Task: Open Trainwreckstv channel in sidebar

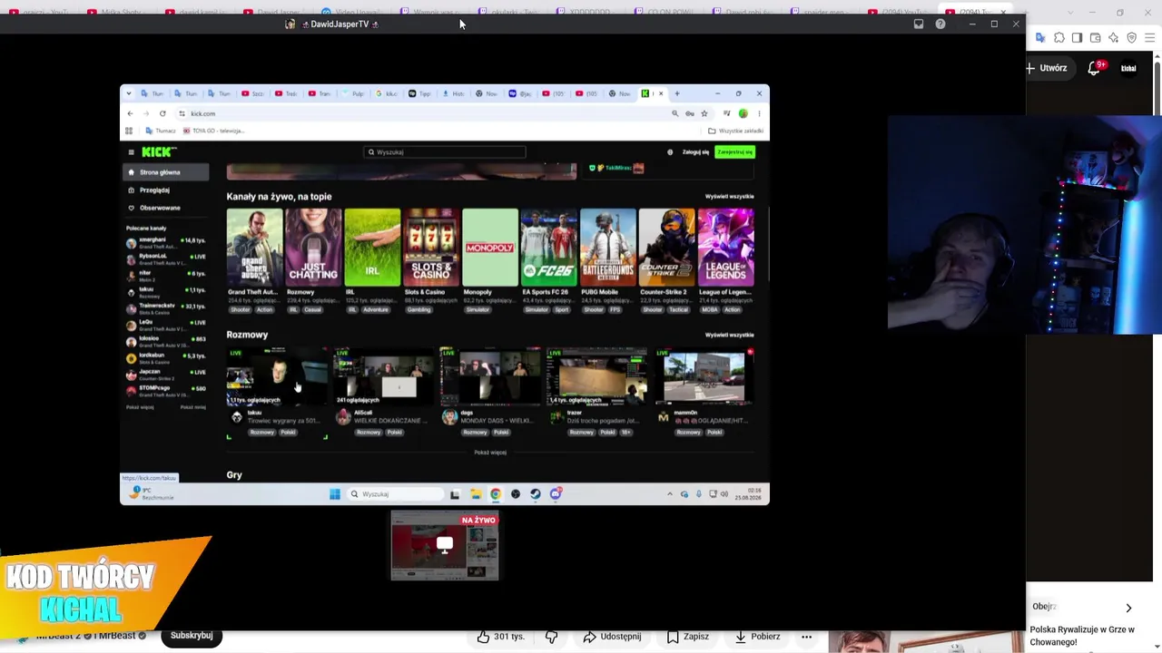Action: click(x=166, y=308)
